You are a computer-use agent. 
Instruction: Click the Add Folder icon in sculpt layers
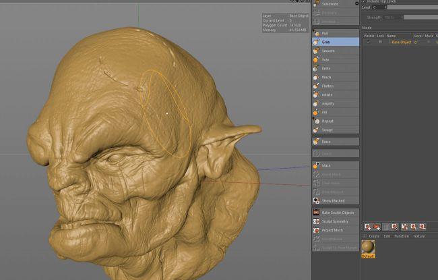[377, 227]
